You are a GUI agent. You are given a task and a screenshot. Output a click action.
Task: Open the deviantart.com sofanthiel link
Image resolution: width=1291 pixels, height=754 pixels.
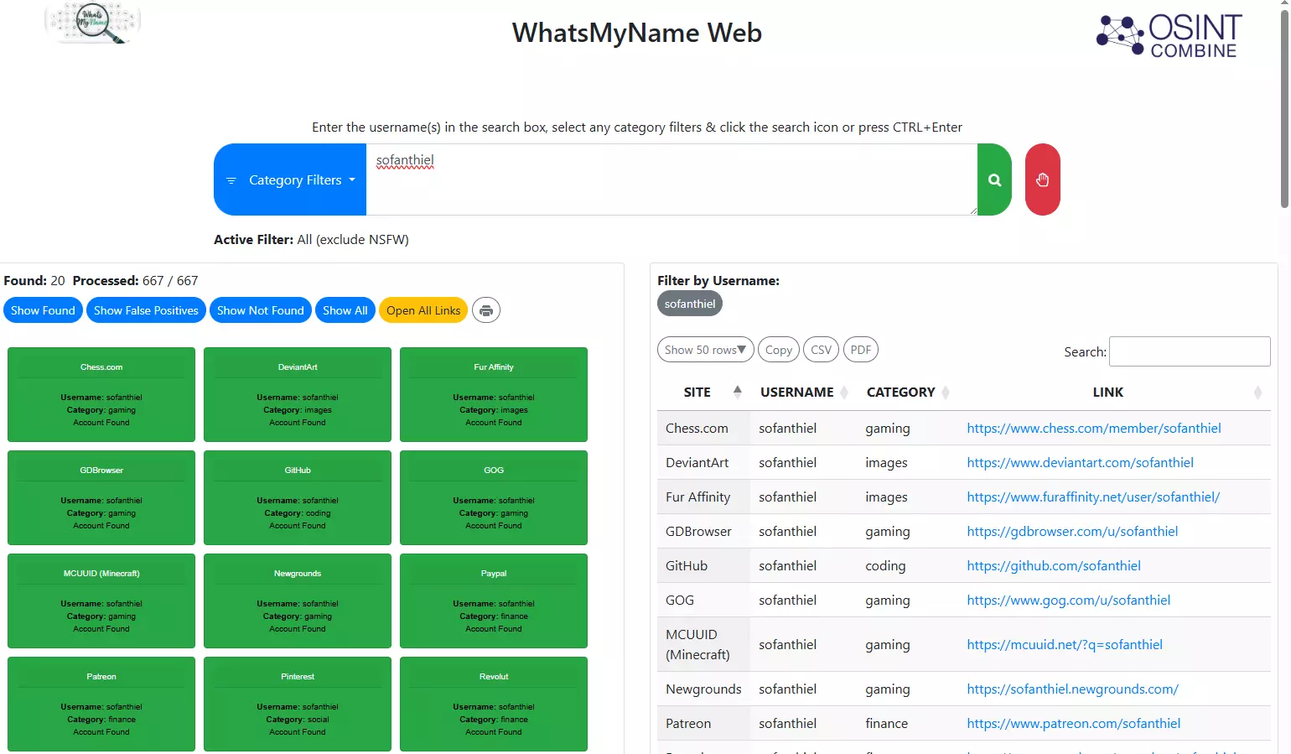coord(1081,462)
